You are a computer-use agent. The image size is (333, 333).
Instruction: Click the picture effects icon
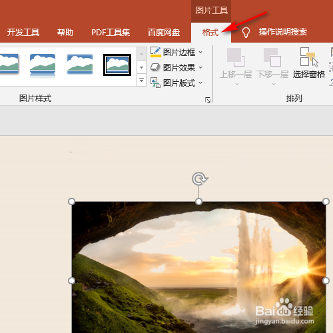coord(155,67)
